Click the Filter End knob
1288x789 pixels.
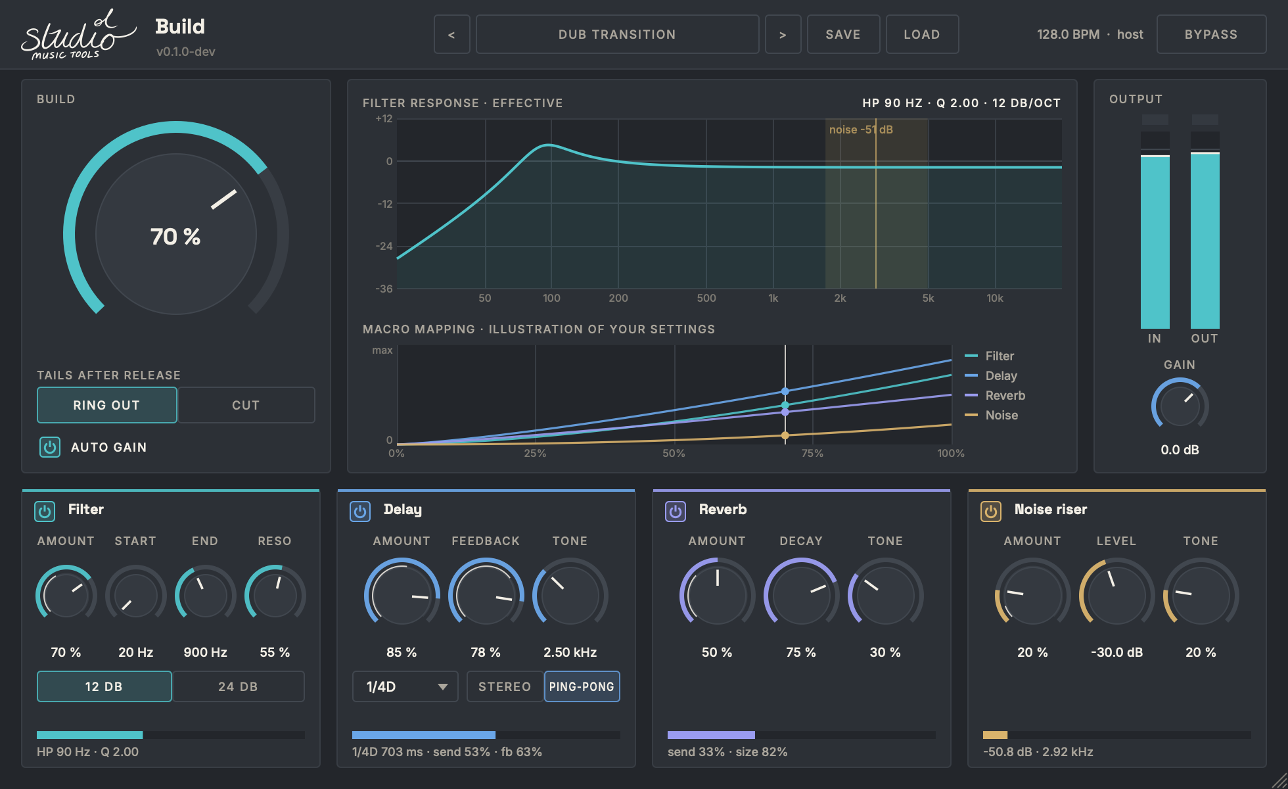point(206,595)
